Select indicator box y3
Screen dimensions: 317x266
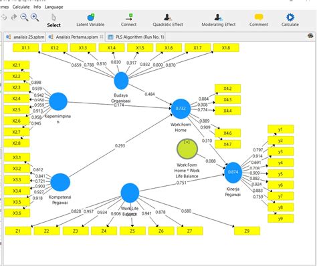pos(281,151)
